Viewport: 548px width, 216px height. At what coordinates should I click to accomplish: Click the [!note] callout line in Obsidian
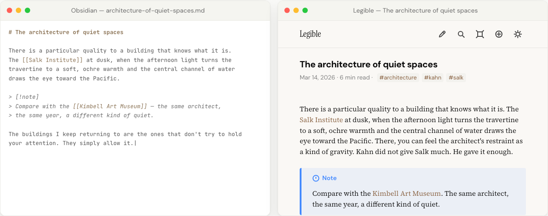24,97
